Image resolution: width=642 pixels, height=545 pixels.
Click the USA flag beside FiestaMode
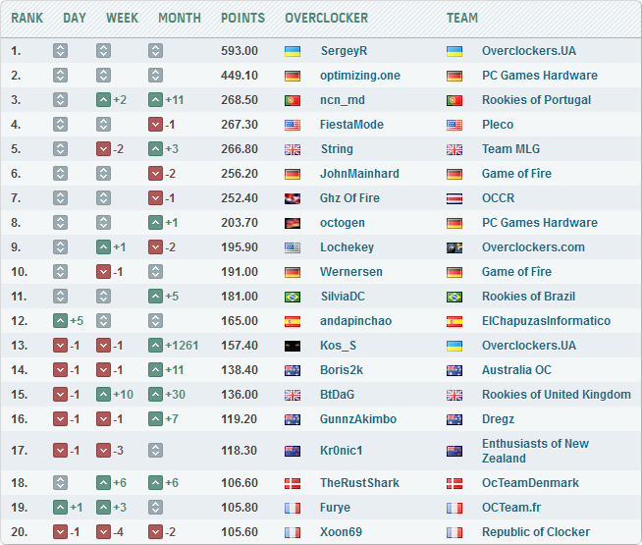click(x=293, y=125)
